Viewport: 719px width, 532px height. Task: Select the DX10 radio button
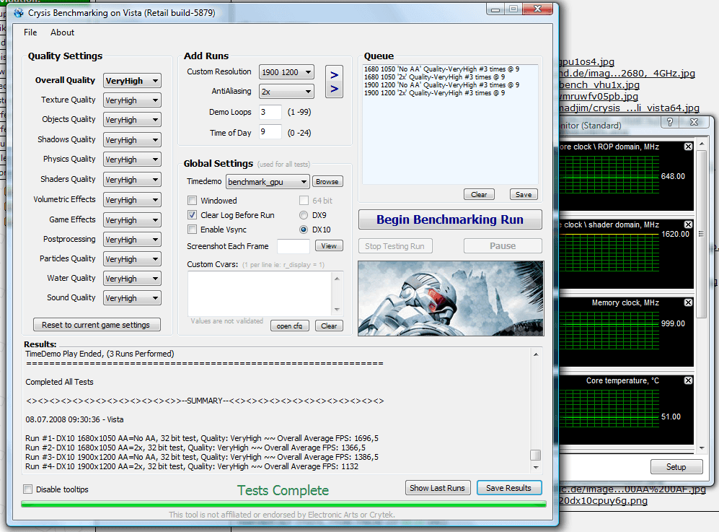(304, 229)
